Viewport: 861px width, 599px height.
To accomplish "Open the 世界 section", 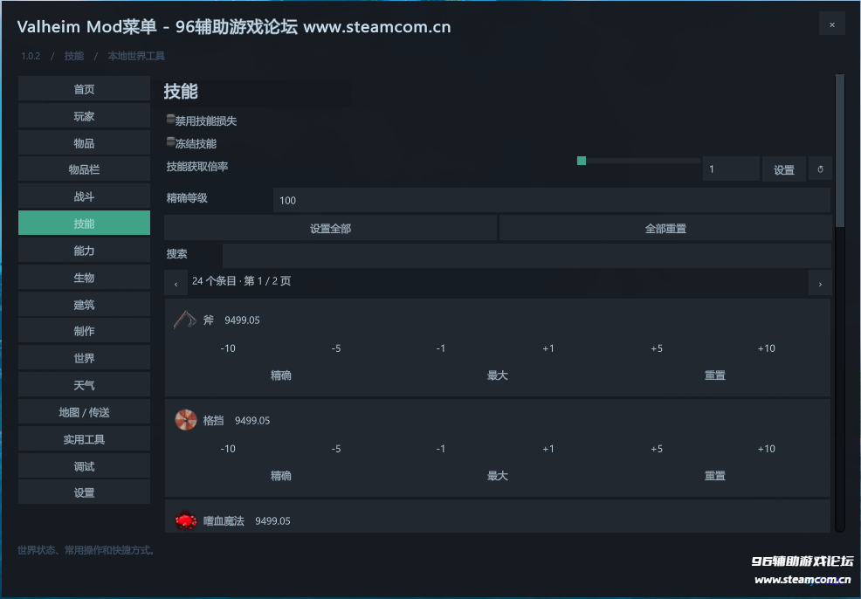I will pyautogui.click(x=84, y=357).
